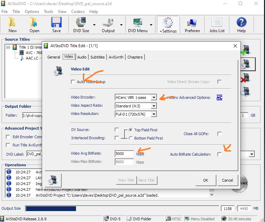Viewport: 265px width, 222px height.
Task: Click the Output Folder path field
Action: tap(32, 116)
